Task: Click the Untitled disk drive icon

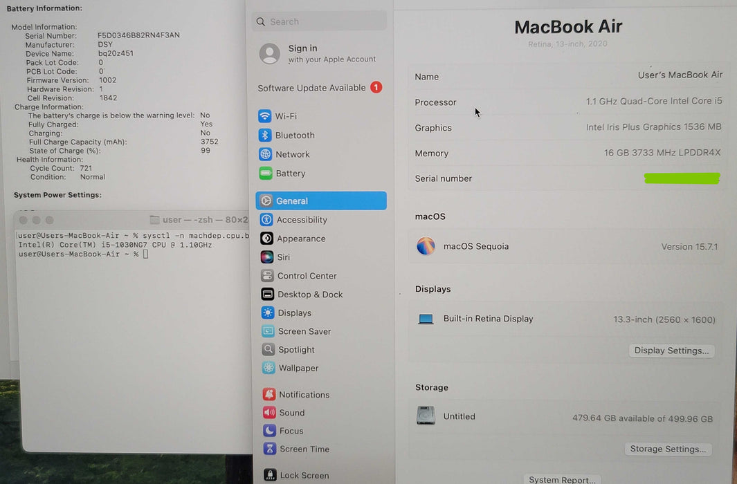Action: coord(426,416)
